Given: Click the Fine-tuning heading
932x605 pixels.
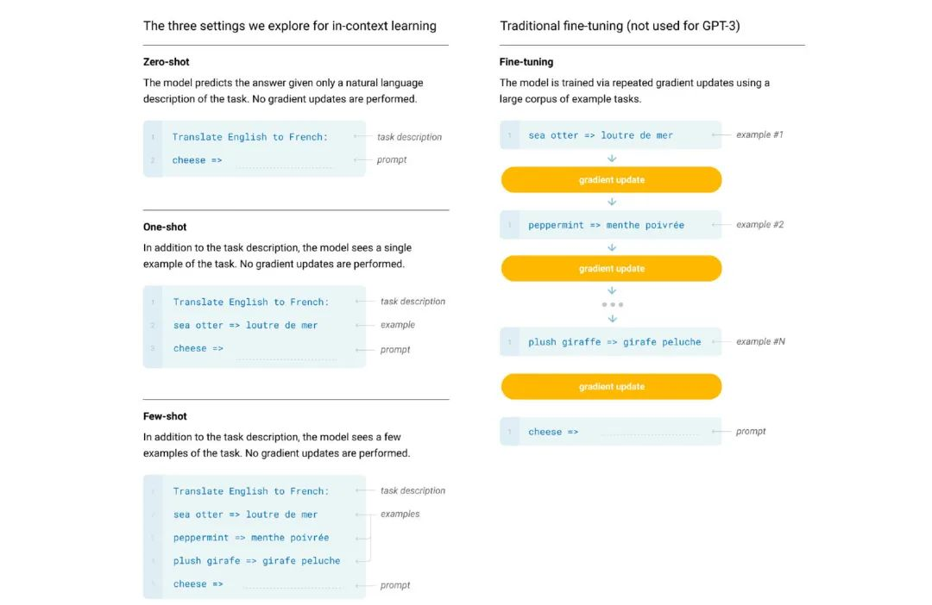Looking at the screenshot, I should (x=526, y=62).
